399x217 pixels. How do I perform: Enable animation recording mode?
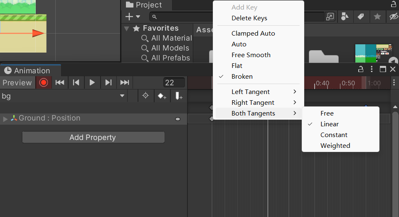44,82
